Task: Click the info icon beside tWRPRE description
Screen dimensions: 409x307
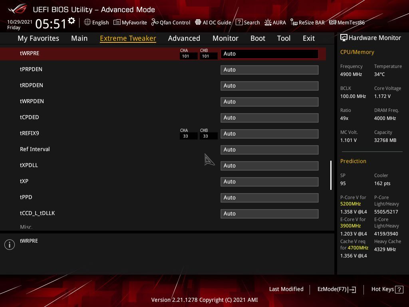Action: 10,245
